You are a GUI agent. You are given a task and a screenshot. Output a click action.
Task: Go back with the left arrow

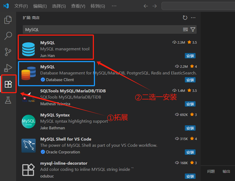146,6
